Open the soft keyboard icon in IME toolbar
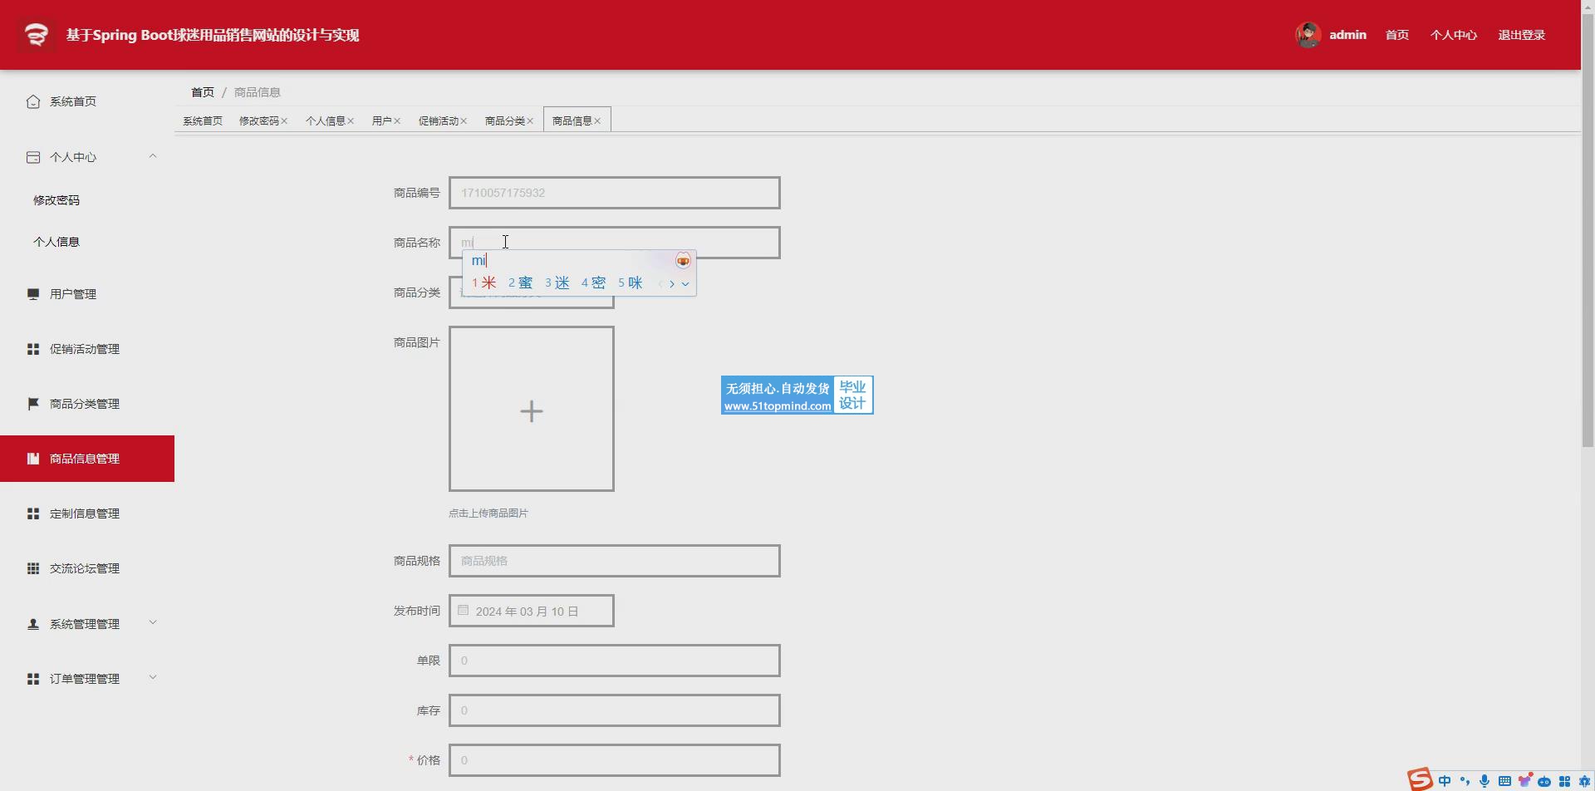 [x=1504, y=781]
